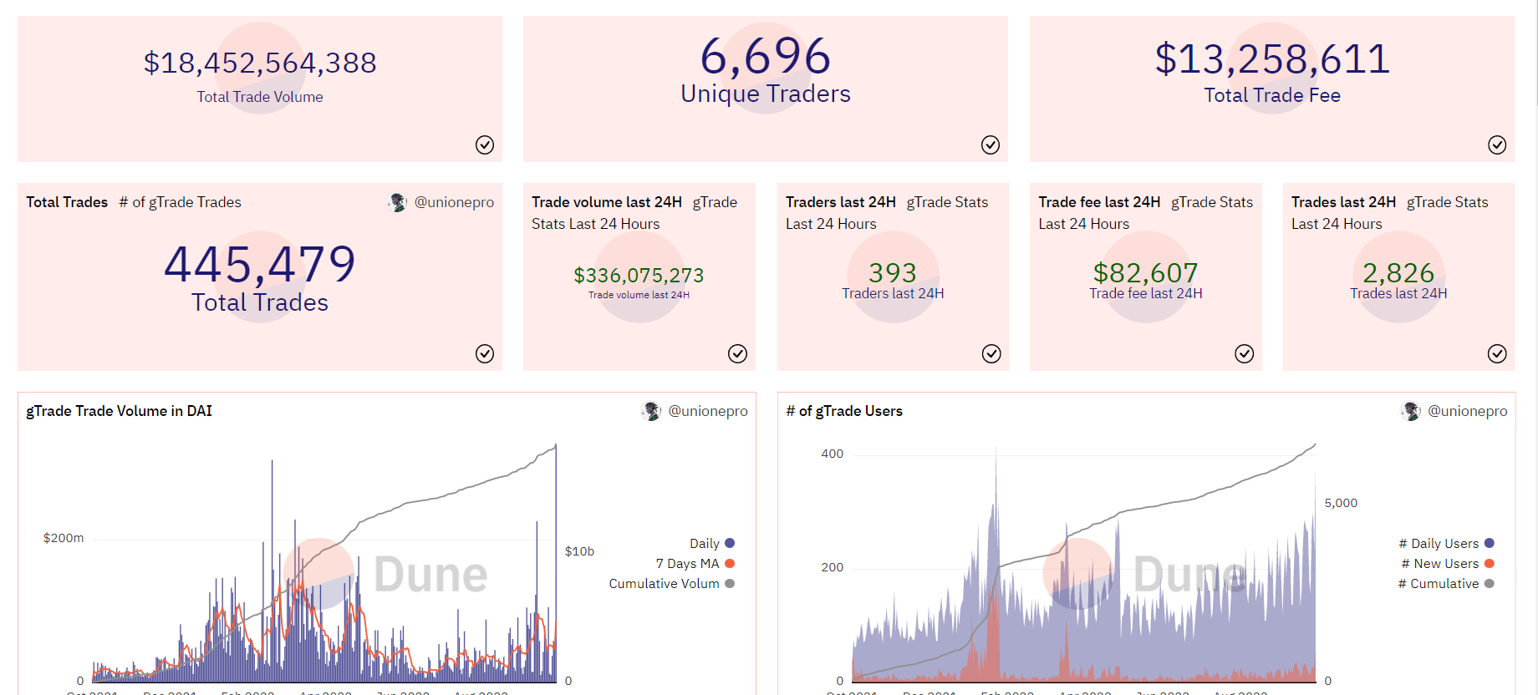
Task: Open Trades last 24H title
Action: point(1343,202)
